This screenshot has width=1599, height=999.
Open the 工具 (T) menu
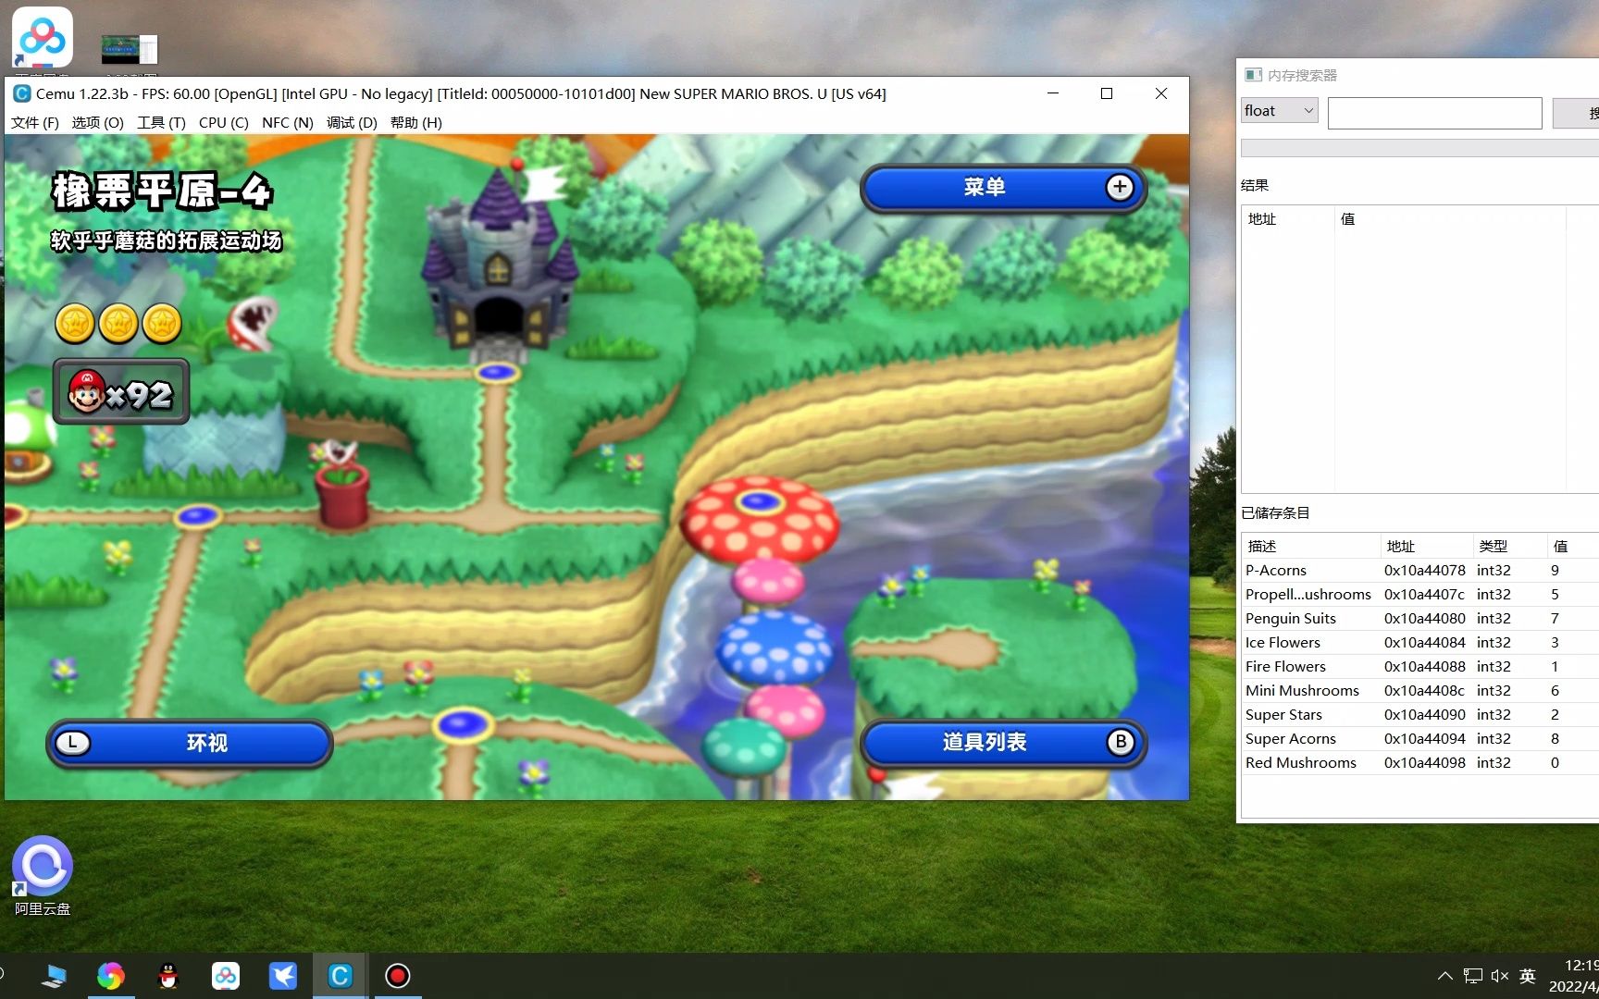pyautogui.click(x=161, y=122)
